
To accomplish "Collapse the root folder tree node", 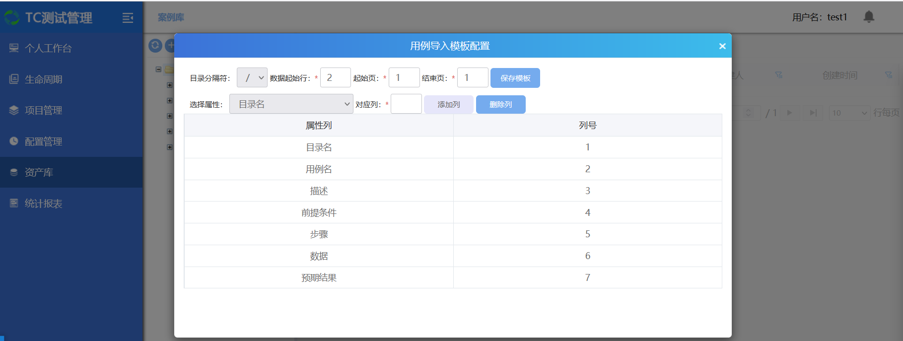I will [158, 69].
